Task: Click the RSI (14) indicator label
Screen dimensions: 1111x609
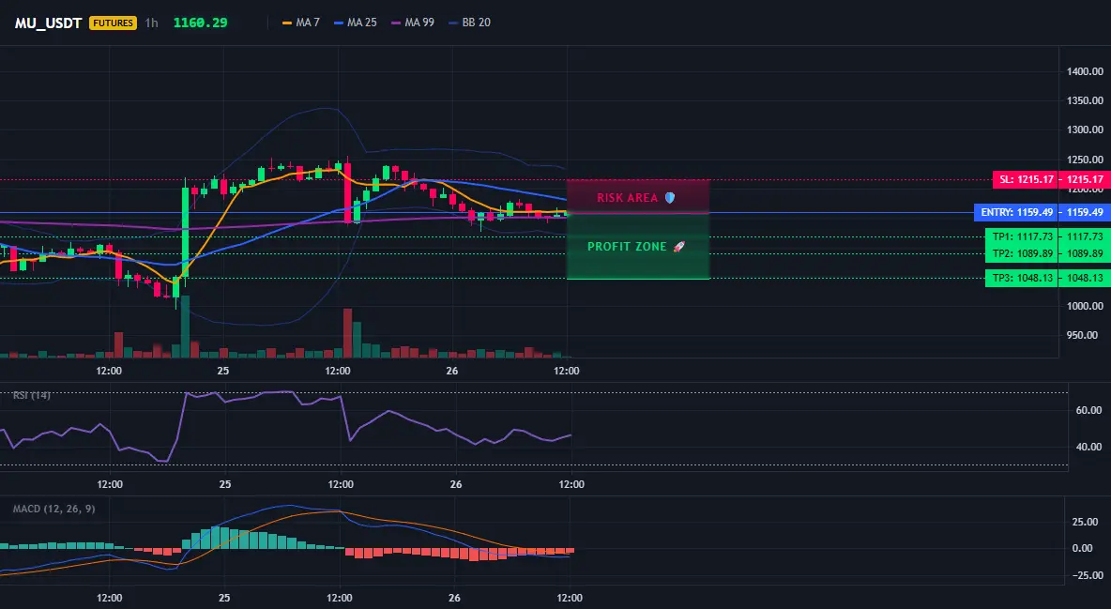Action: (x=31, y=395)
